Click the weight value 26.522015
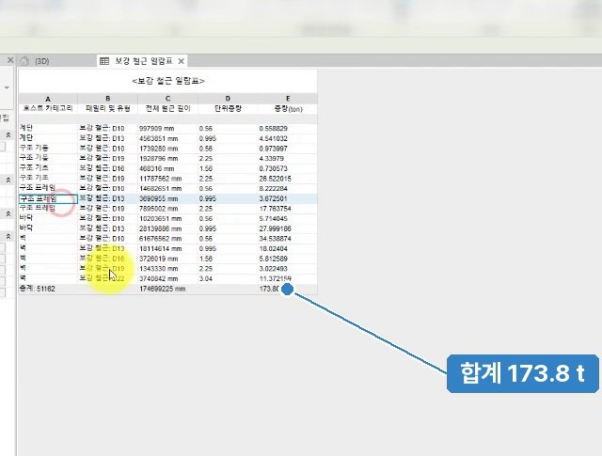The image size is (602, 456). (288, 178)
